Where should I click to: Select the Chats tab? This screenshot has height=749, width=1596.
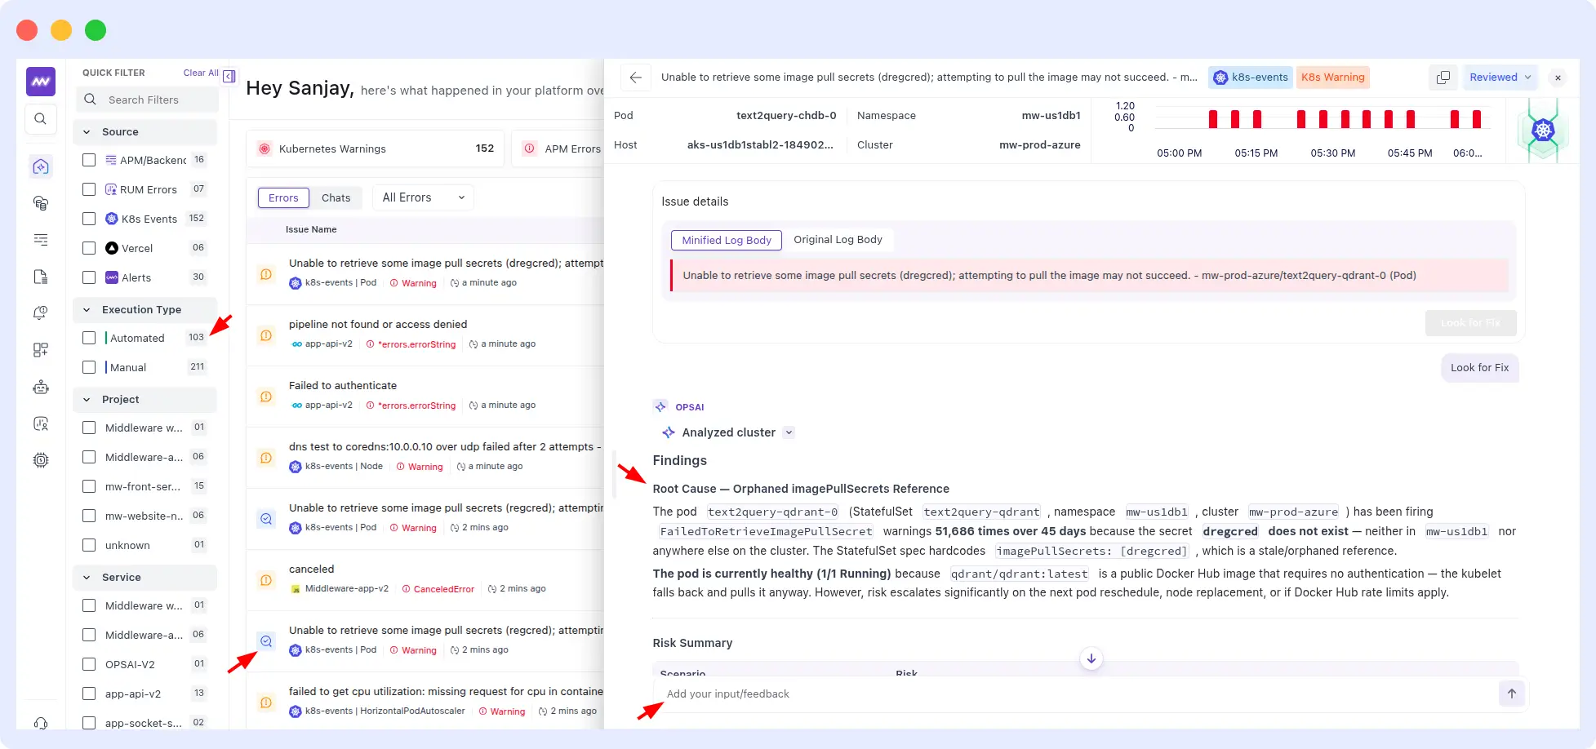tap(336, 197)
